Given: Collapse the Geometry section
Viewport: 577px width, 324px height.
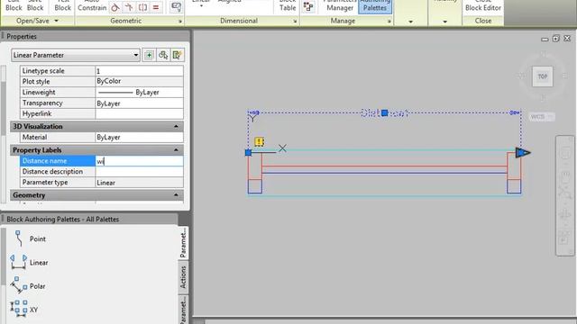Looking at the screenshot, I should [176, 195].
